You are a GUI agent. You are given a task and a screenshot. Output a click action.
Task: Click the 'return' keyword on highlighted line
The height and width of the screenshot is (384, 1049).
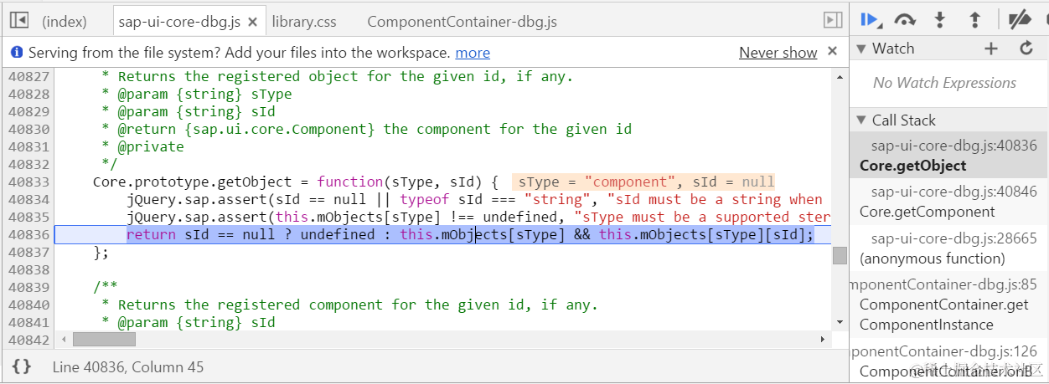point(152,234)
